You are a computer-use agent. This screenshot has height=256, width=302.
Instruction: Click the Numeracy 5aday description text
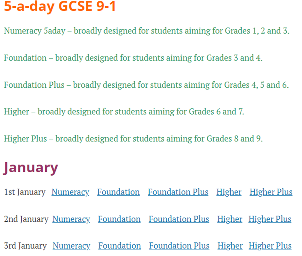147,31
